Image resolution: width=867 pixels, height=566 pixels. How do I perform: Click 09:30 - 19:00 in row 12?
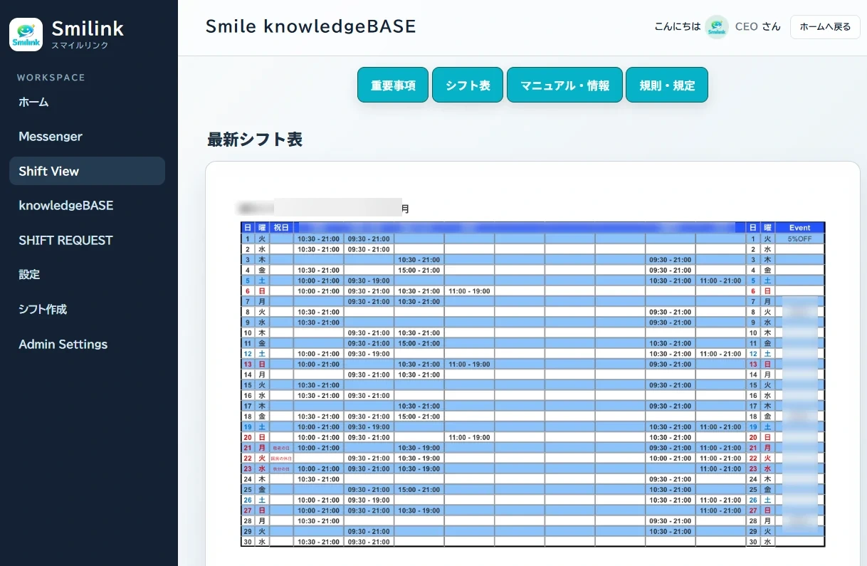pyautogui.click(x=369, y=354)
